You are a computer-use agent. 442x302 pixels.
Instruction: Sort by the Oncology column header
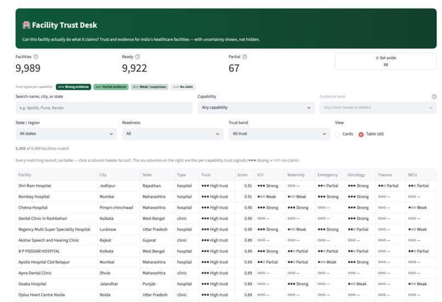tap(360, 175)
